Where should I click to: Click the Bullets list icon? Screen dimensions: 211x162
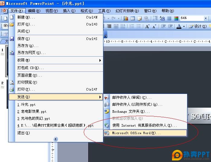[139, 26]
